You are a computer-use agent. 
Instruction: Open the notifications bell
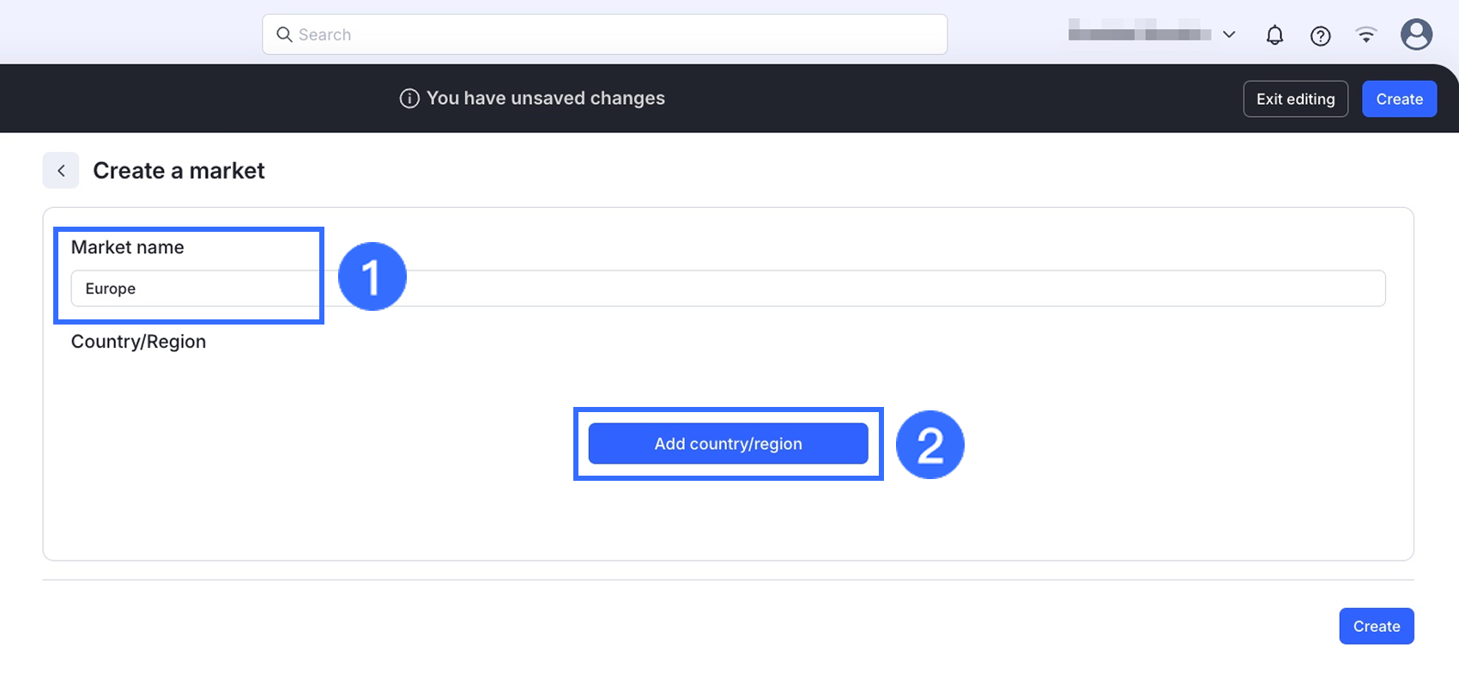click(1274, 35)
